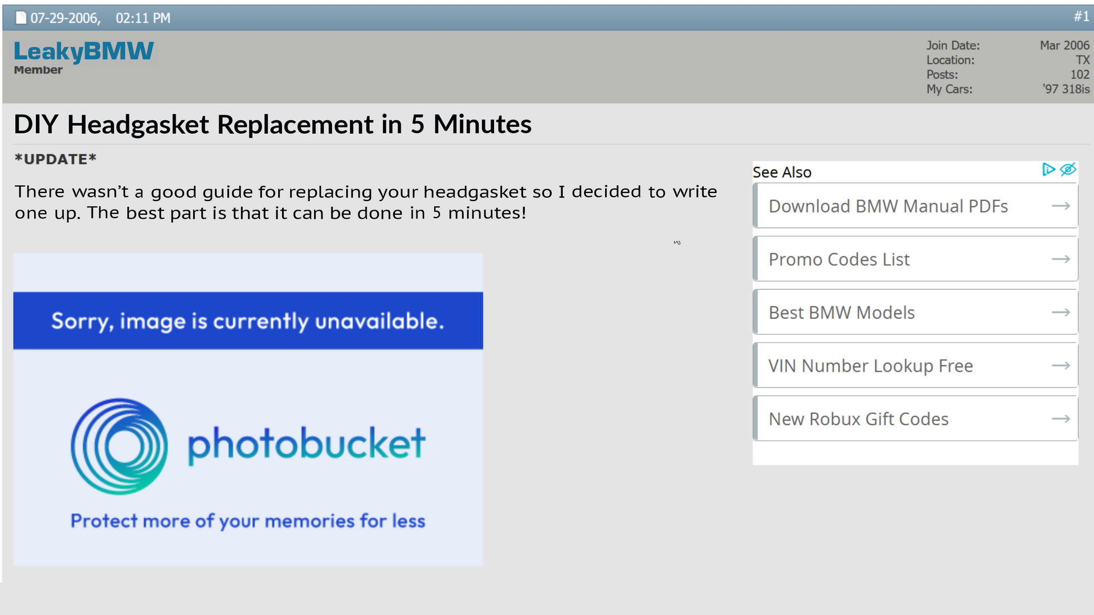Open the LeakyBMW user profile
1094x615 pixels.
coord(84,51)
